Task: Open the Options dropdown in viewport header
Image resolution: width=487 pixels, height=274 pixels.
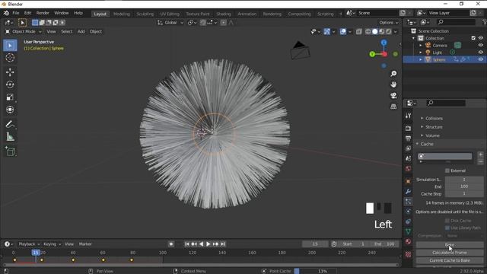Action: point(388,23)
